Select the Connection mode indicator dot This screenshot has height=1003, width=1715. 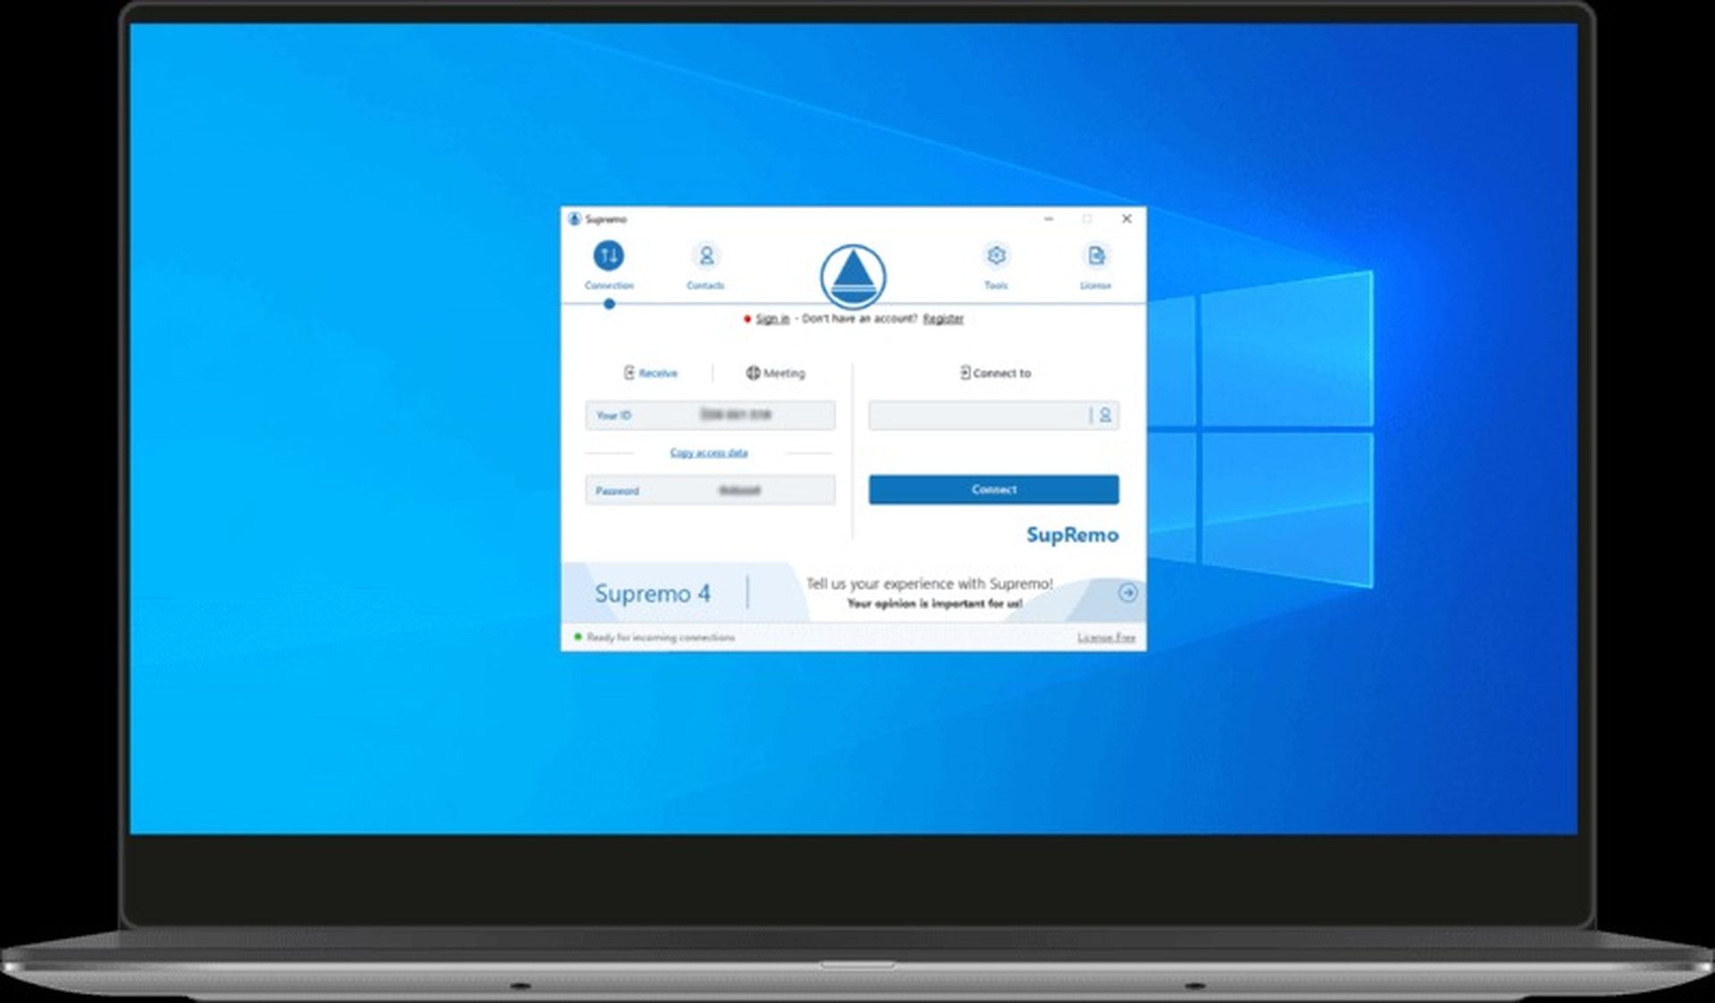pyautogui.click(x=610, y=304)
